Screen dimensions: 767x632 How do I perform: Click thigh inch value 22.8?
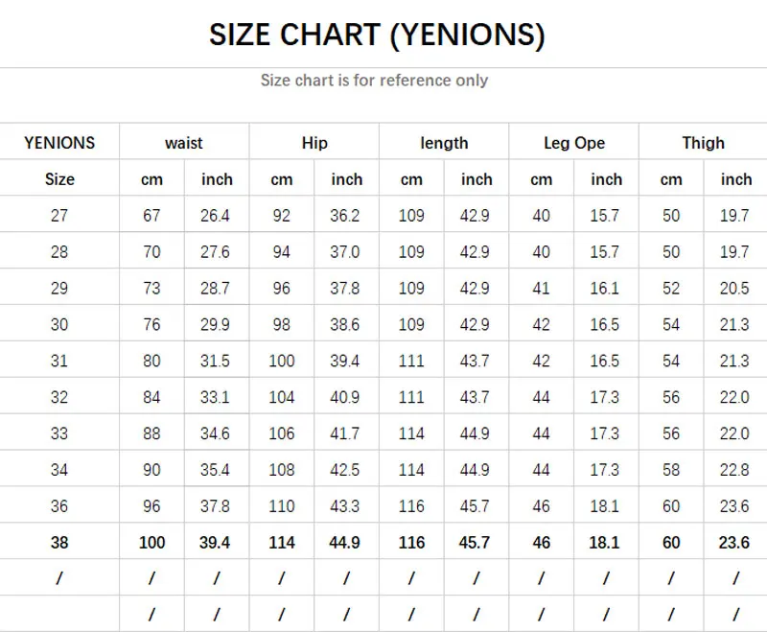tap(734, 470)
